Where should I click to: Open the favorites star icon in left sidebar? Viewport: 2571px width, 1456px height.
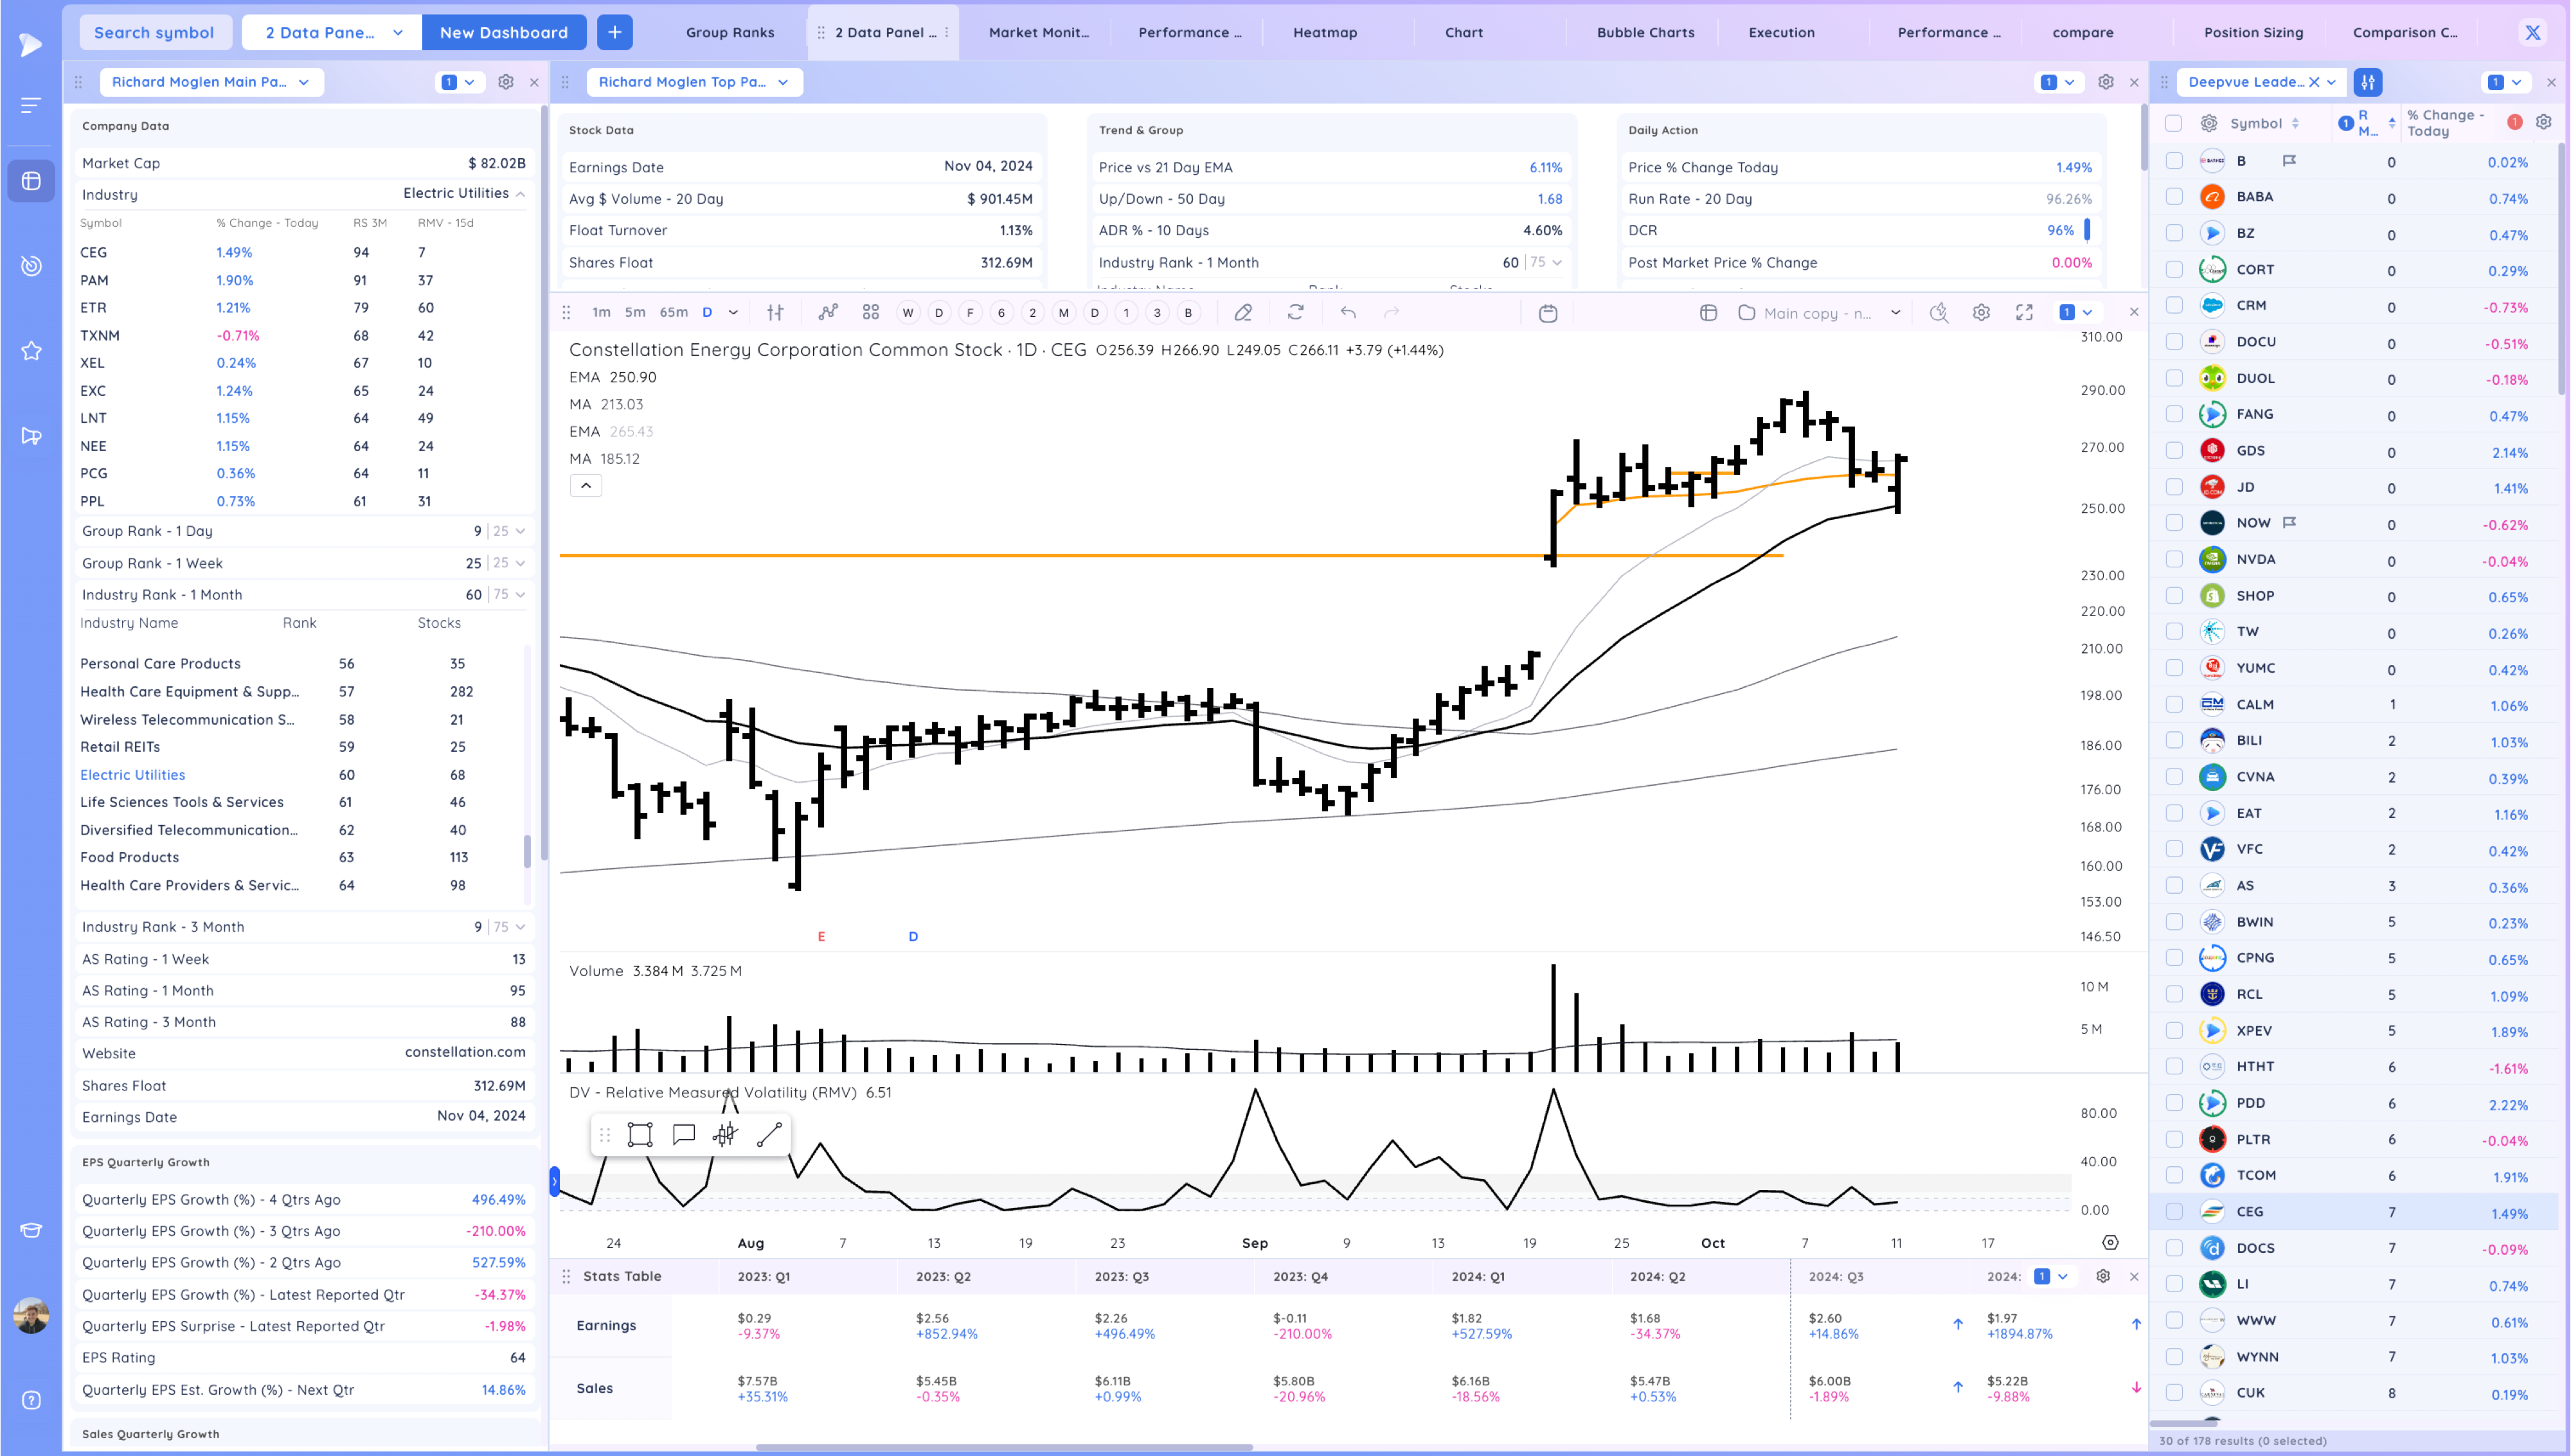tap(31, 351)
